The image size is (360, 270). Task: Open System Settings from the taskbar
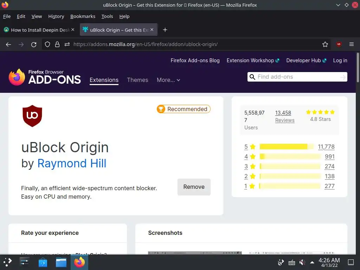pos(24,262)
